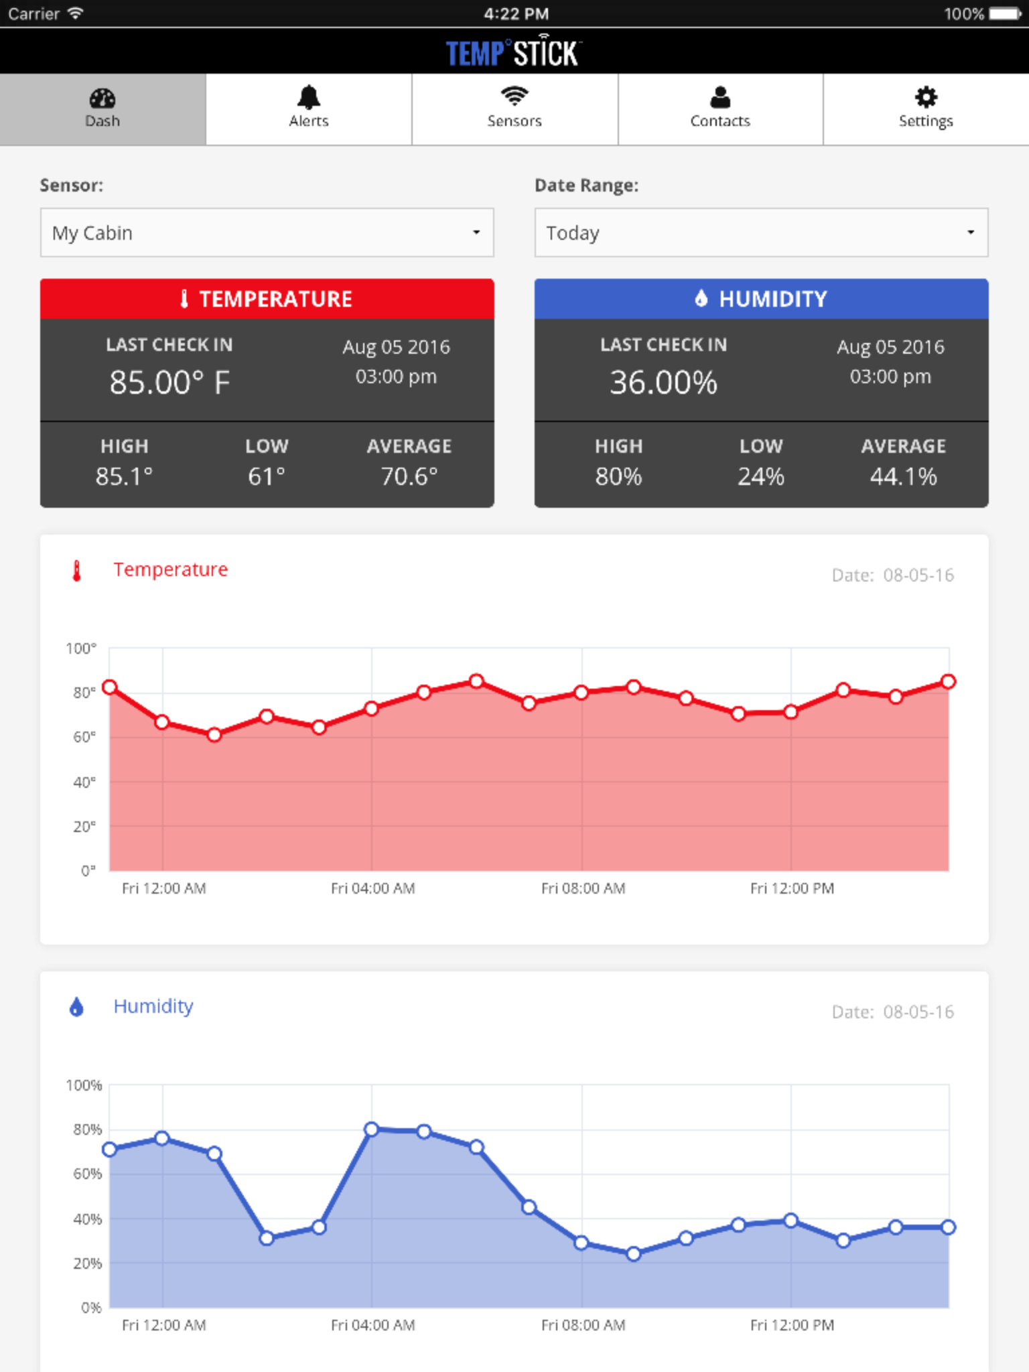Tap the lowest humidity data point near 24%

[634, 1253]
